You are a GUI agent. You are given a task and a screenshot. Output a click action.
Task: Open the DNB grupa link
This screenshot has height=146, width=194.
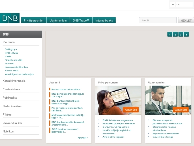pos(11,49)
